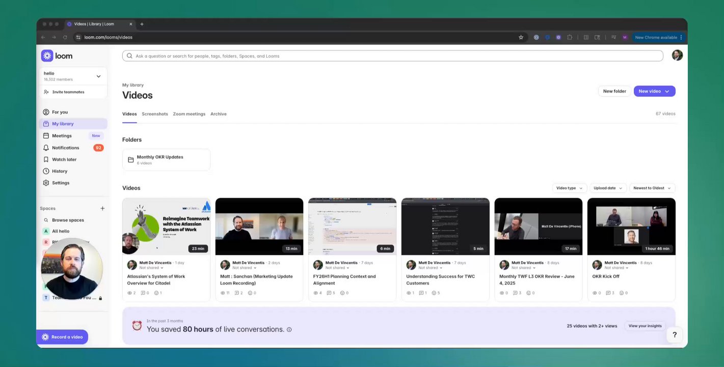The width and height of the screenshot is (724, 367).
Task: Open Not shared dropdown on FY26H1 Planning video
Action: [338, 268]
